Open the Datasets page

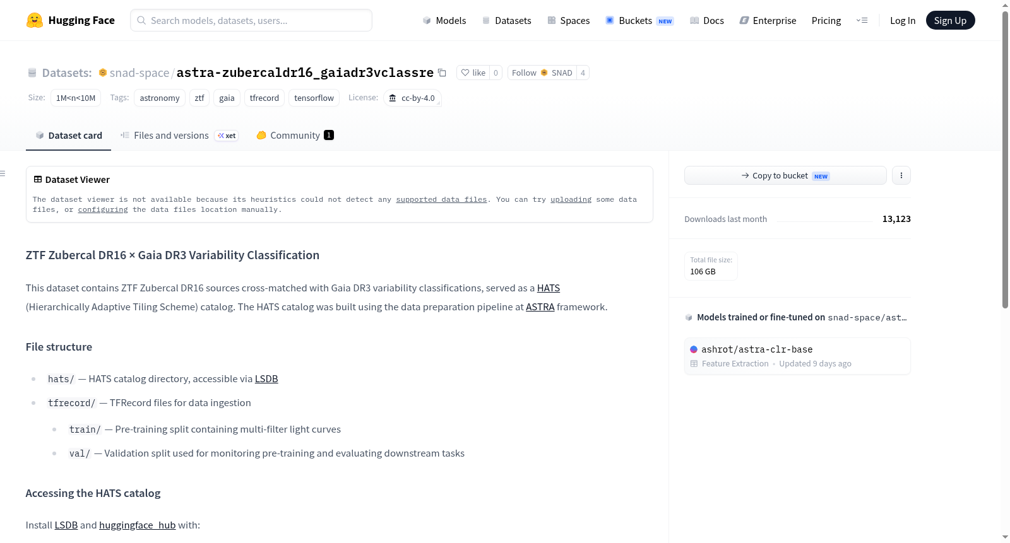(x=506, y=20)
